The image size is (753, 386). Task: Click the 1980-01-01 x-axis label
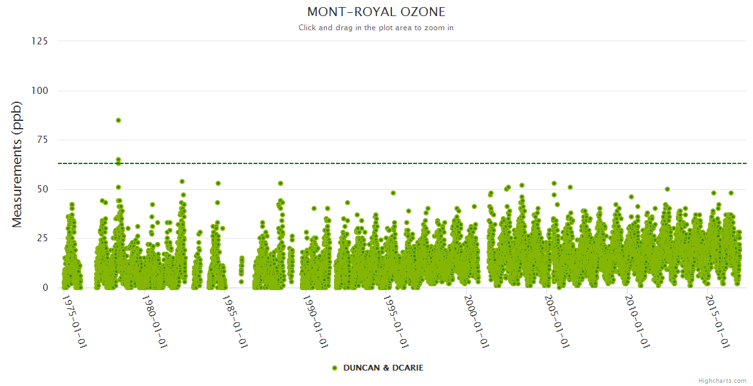point(154,320)
